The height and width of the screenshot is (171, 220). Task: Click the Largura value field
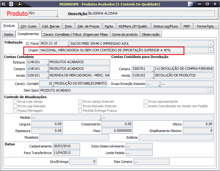47,124
